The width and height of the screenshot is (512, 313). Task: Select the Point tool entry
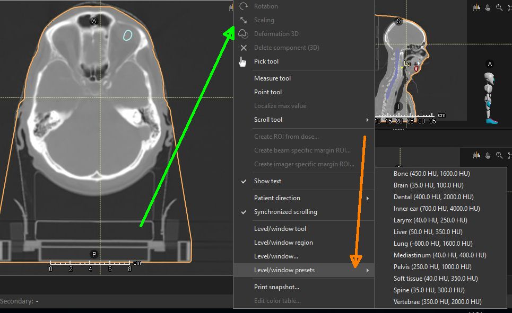(x=268, y=92)
